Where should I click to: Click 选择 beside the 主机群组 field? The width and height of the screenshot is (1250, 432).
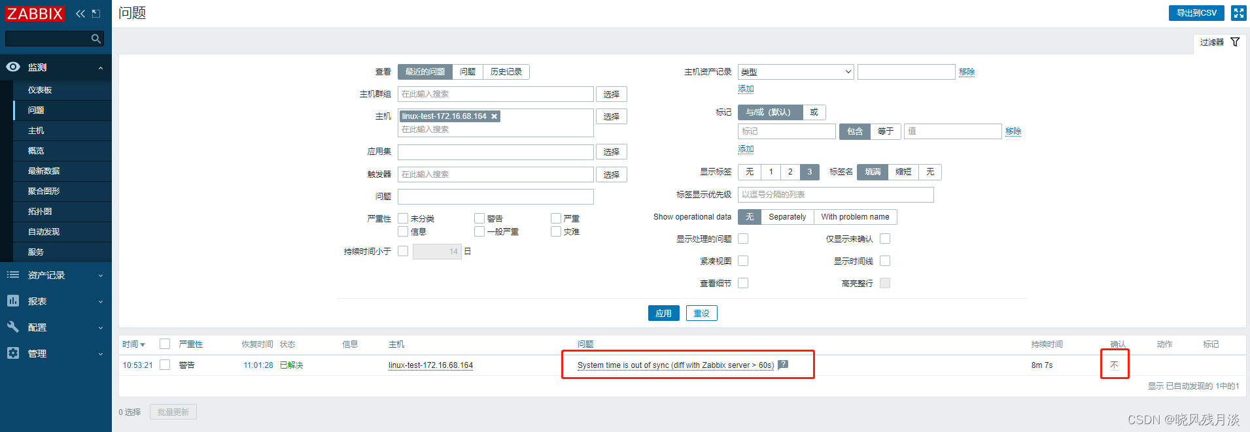612,94
